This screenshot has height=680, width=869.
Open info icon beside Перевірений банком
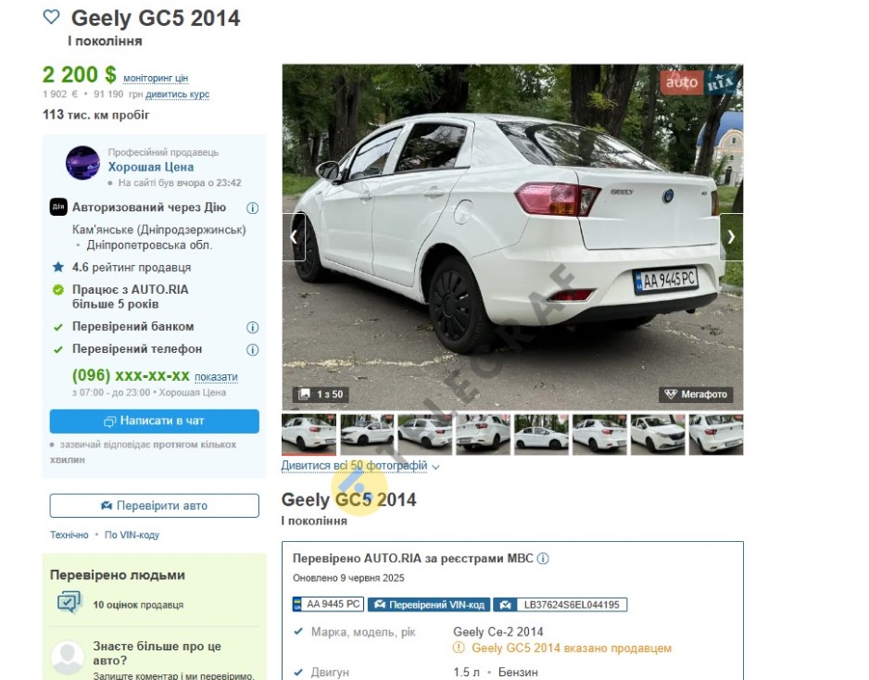[252, 328]
